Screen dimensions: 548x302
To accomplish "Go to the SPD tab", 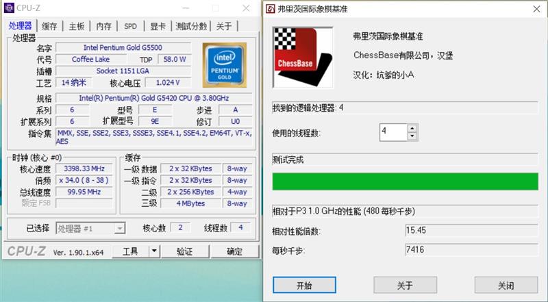I will pos(130,26).
